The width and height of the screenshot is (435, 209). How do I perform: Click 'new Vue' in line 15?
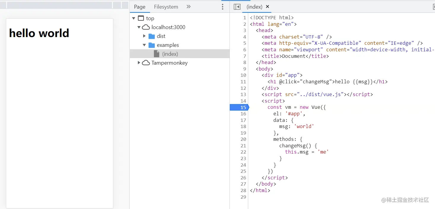click(x=310, y=107)
